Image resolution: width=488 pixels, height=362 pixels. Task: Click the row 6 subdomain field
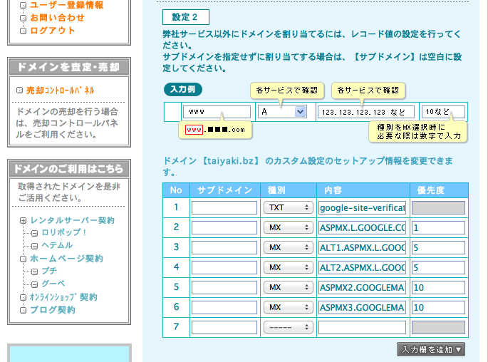224,307
